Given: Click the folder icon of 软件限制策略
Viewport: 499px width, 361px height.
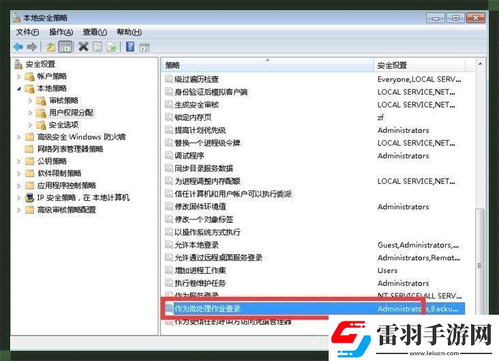Looking at the screenshot, I should 29,173.
